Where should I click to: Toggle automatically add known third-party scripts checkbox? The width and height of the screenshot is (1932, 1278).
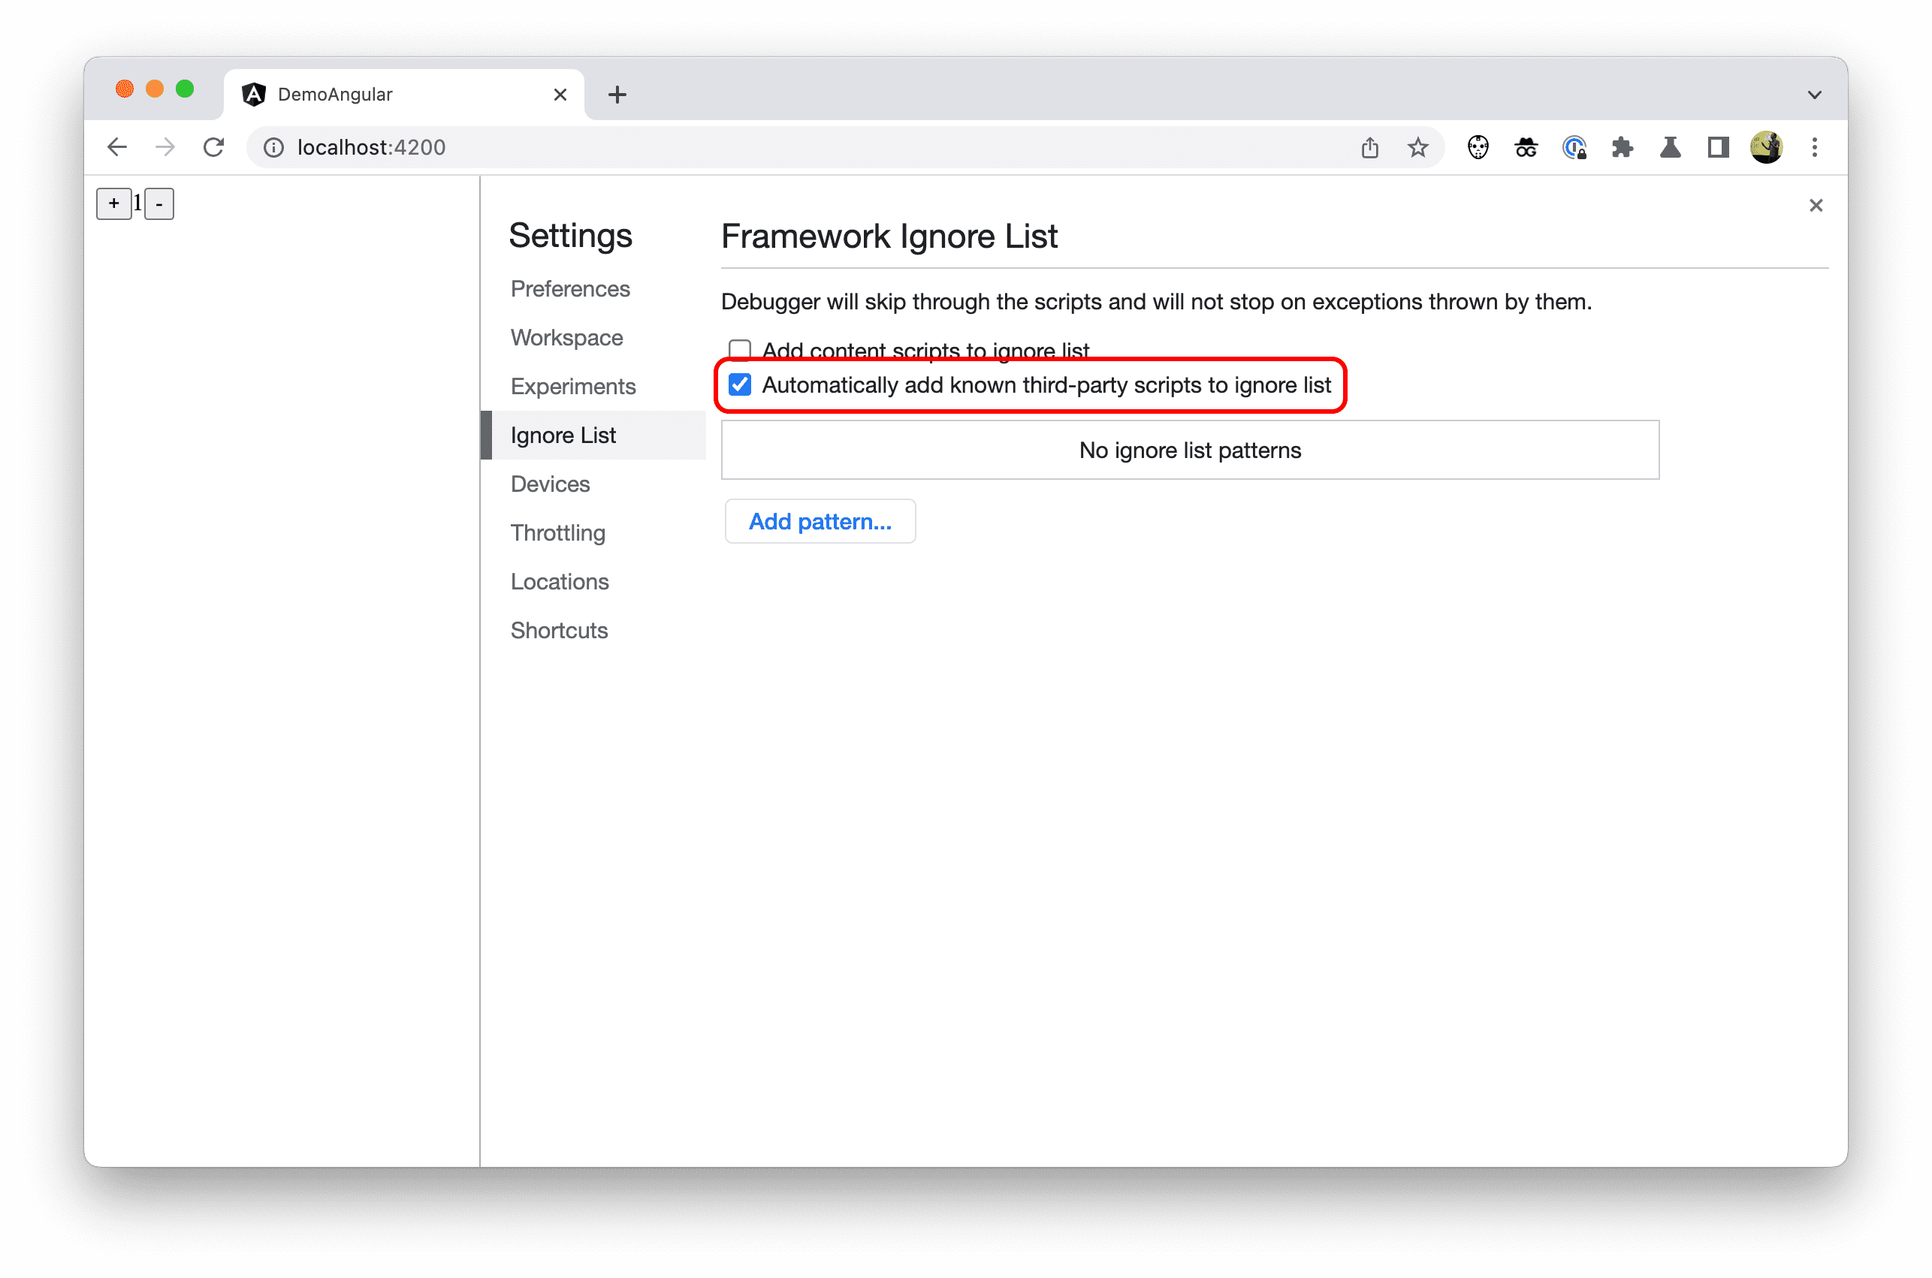click(739, 384)
